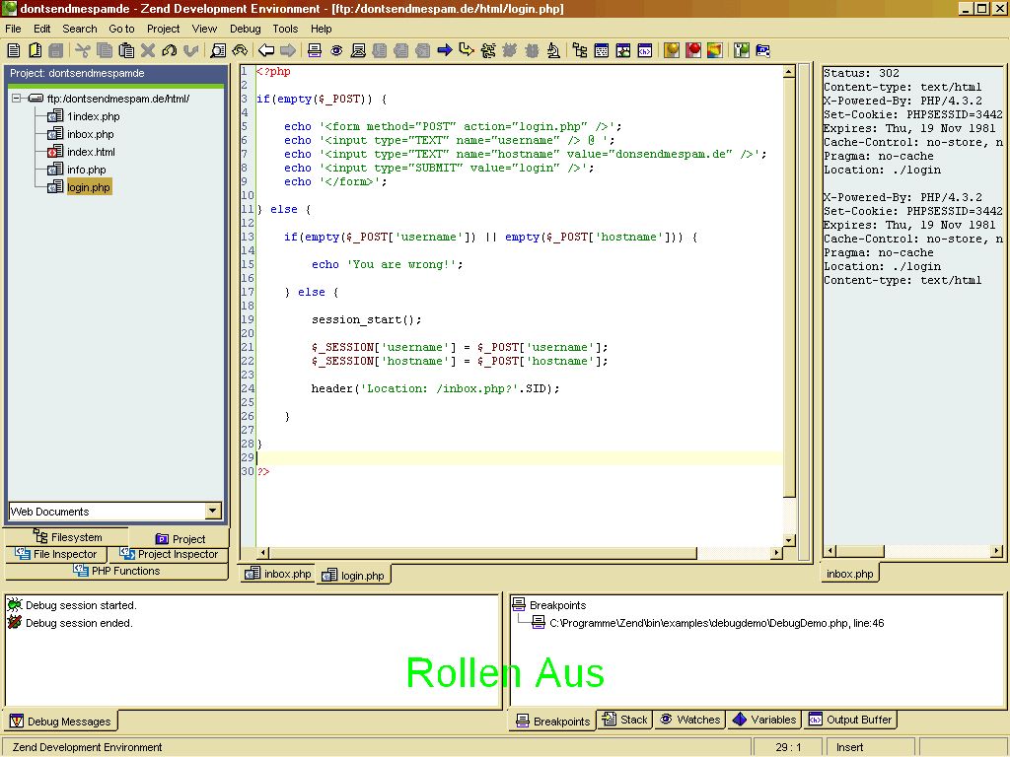Viewport: 1010px width, 757px height.
Task: Click the blue Go arrow debug icon
Action: pyautogui.click(x=445, y=50)
